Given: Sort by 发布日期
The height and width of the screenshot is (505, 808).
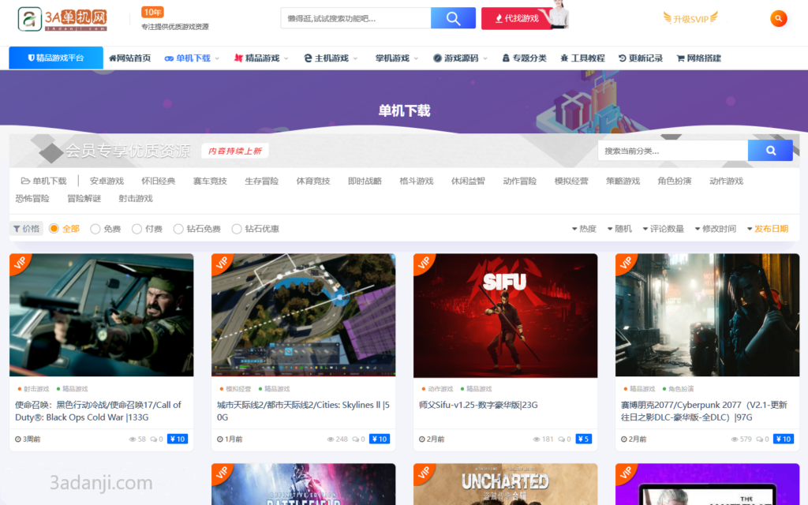Looking at the screenshot, I should (x=768, y=229).
